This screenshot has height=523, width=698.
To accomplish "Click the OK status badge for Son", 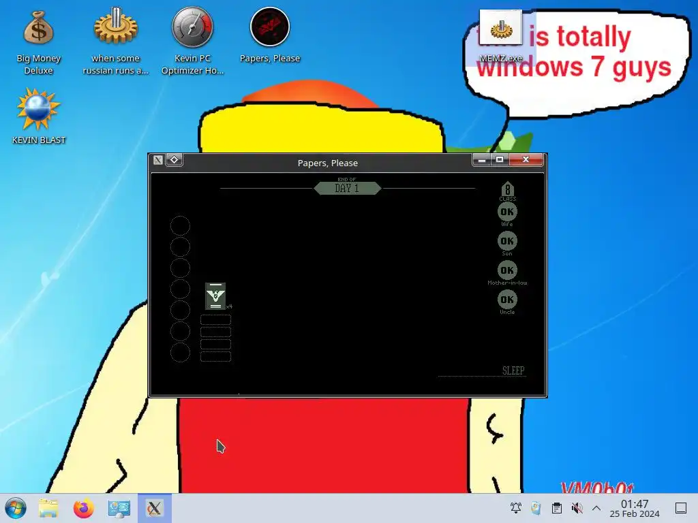I will pos(507,241).
